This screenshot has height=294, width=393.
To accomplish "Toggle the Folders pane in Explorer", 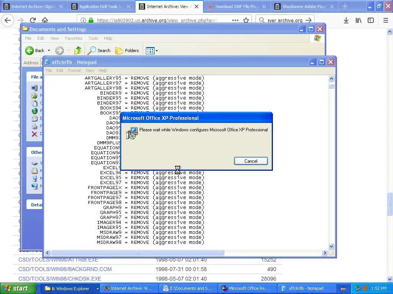I will pos(127,51).
